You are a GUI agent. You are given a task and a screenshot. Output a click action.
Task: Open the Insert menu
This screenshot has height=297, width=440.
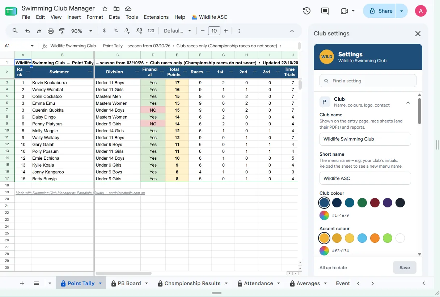pyautogui.click(x=74, y=17)
